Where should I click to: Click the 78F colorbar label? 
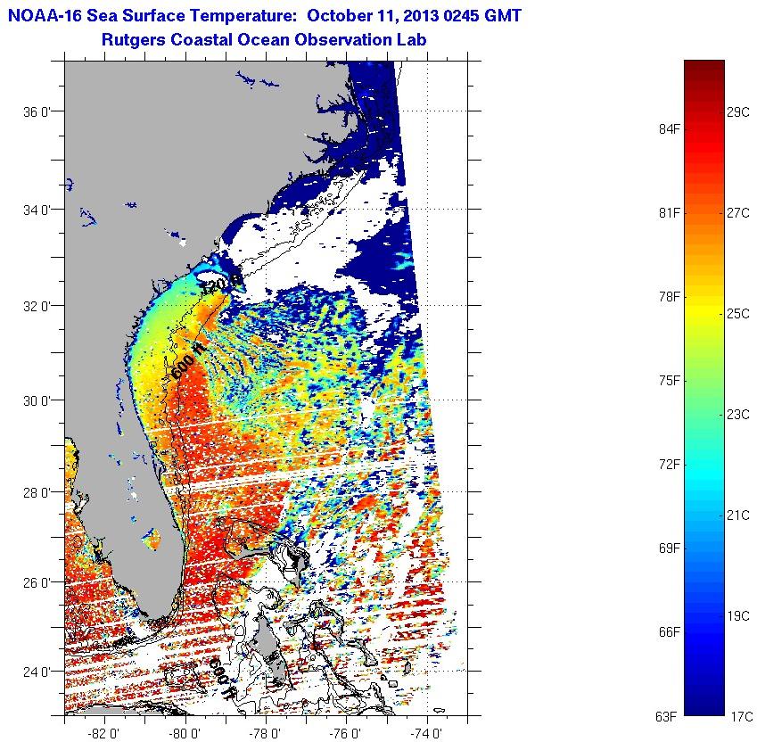[669, 296]
